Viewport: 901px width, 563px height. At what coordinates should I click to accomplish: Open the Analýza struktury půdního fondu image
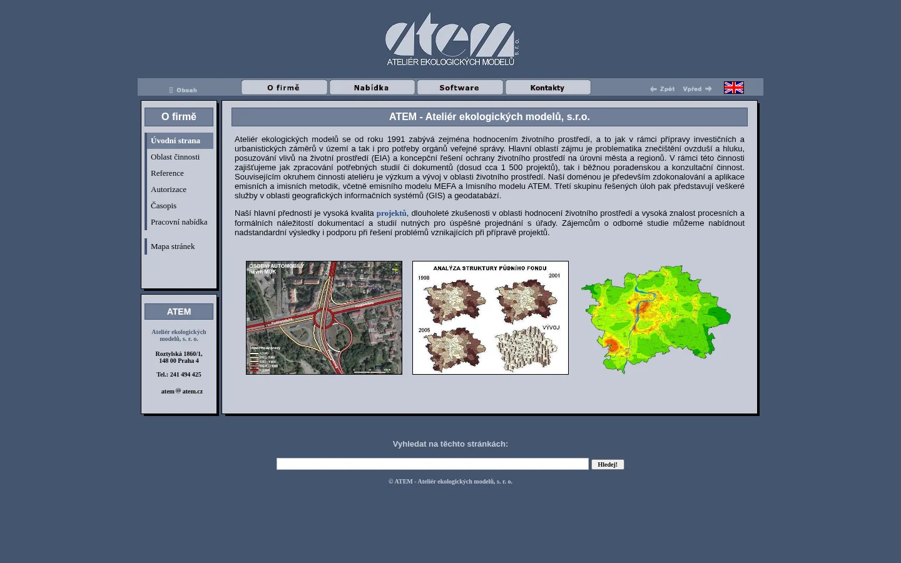(x=491, y=318)
